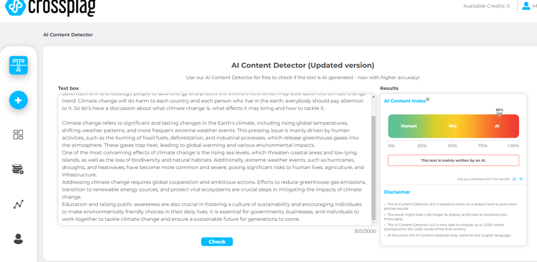The height and width of the screenshot is (262, 537).
Task: Click the Check button
Action: 217,242
